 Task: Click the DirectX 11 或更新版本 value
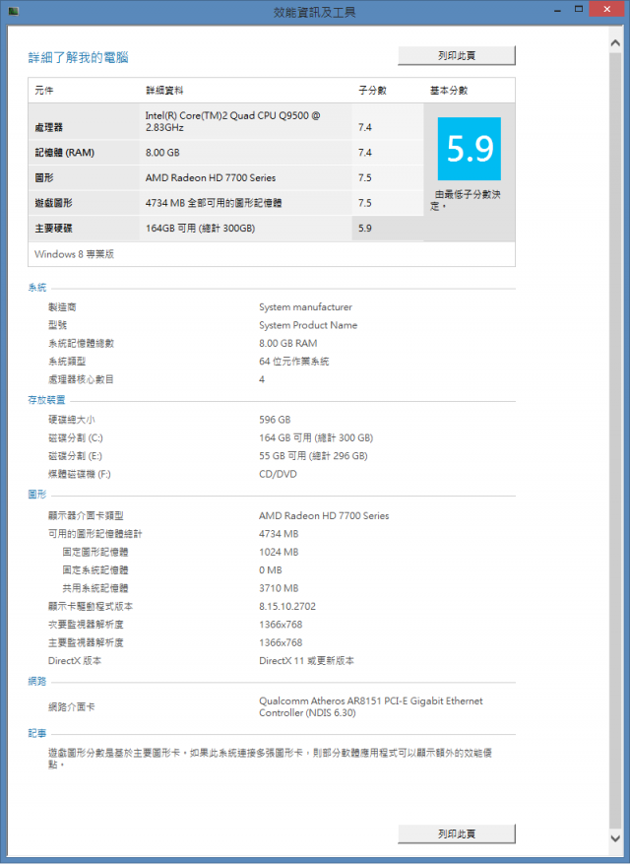point(307,661)
